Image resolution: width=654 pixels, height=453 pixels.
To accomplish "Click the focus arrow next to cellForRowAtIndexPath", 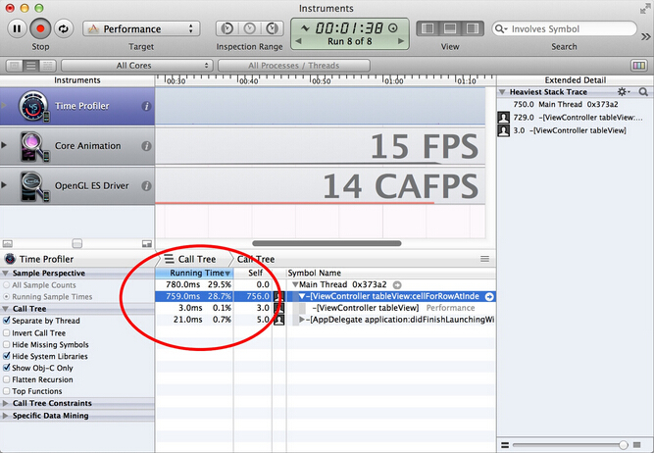I will click(x=488, y=295).
